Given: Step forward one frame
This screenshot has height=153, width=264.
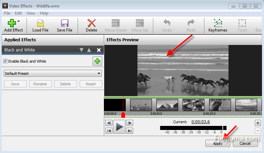Looking at the screenshot, I should (129, 123).
